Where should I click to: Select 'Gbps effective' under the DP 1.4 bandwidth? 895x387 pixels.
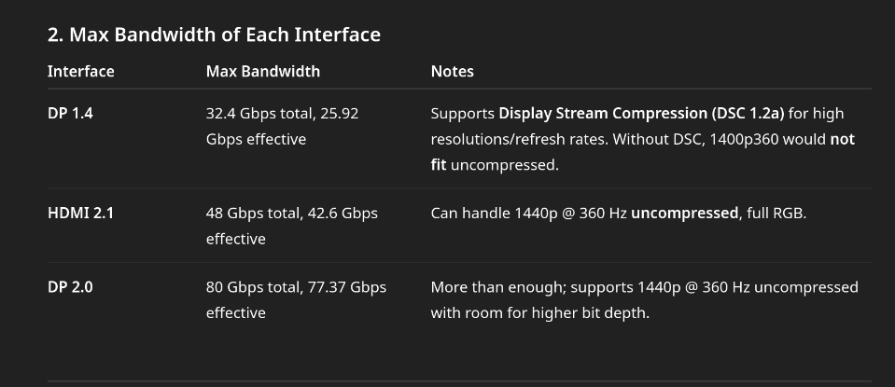[257, 139]
